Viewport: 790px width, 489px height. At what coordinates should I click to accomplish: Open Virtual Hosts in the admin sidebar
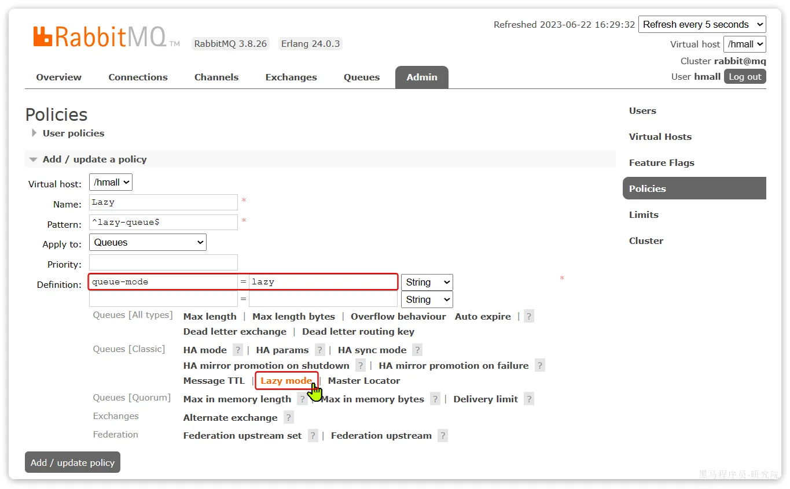click(x=660, y=136)
